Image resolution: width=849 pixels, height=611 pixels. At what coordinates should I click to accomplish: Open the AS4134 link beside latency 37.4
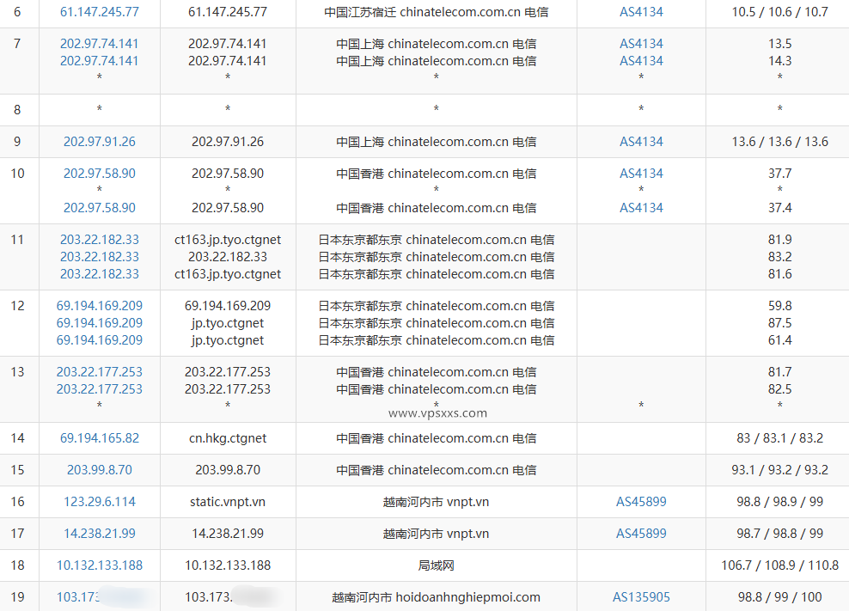(641, 208)
